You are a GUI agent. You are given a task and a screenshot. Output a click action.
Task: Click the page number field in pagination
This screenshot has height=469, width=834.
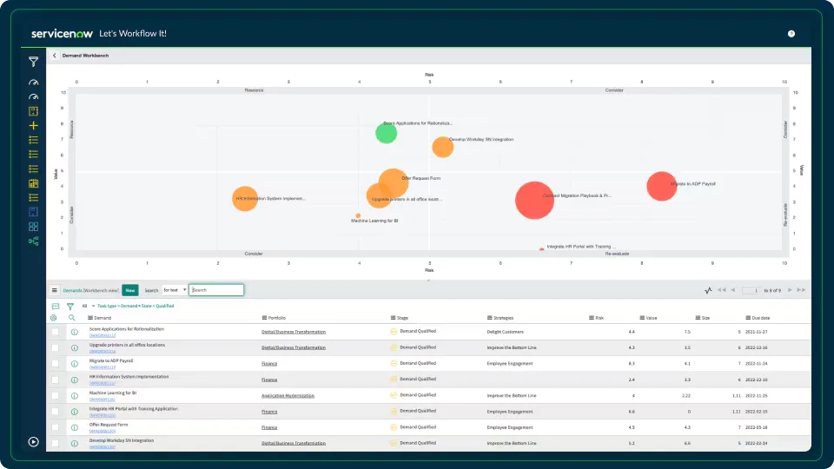751,290
